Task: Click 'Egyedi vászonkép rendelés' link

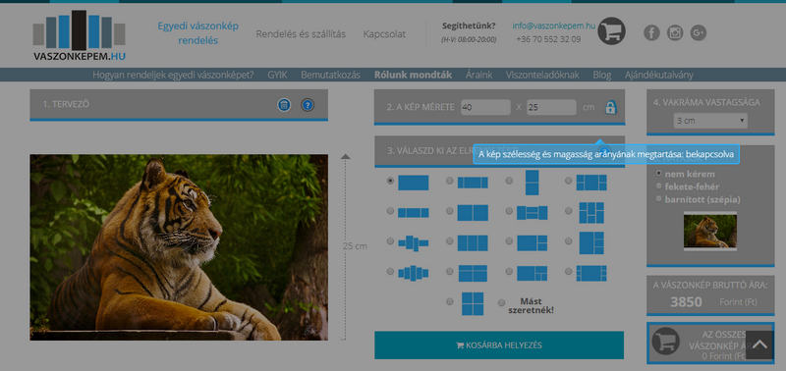Action: coord(198,33)
